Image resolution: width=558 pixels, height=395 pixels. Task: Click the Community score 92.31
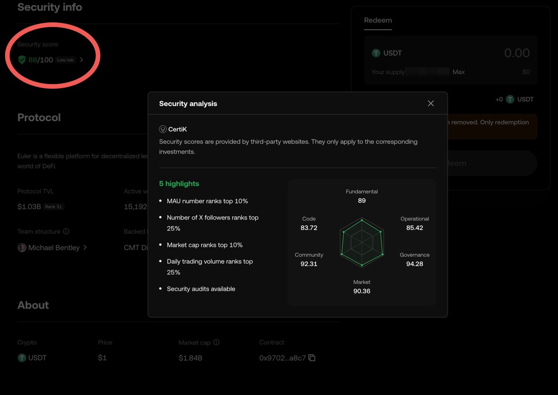tap(309, 264)
